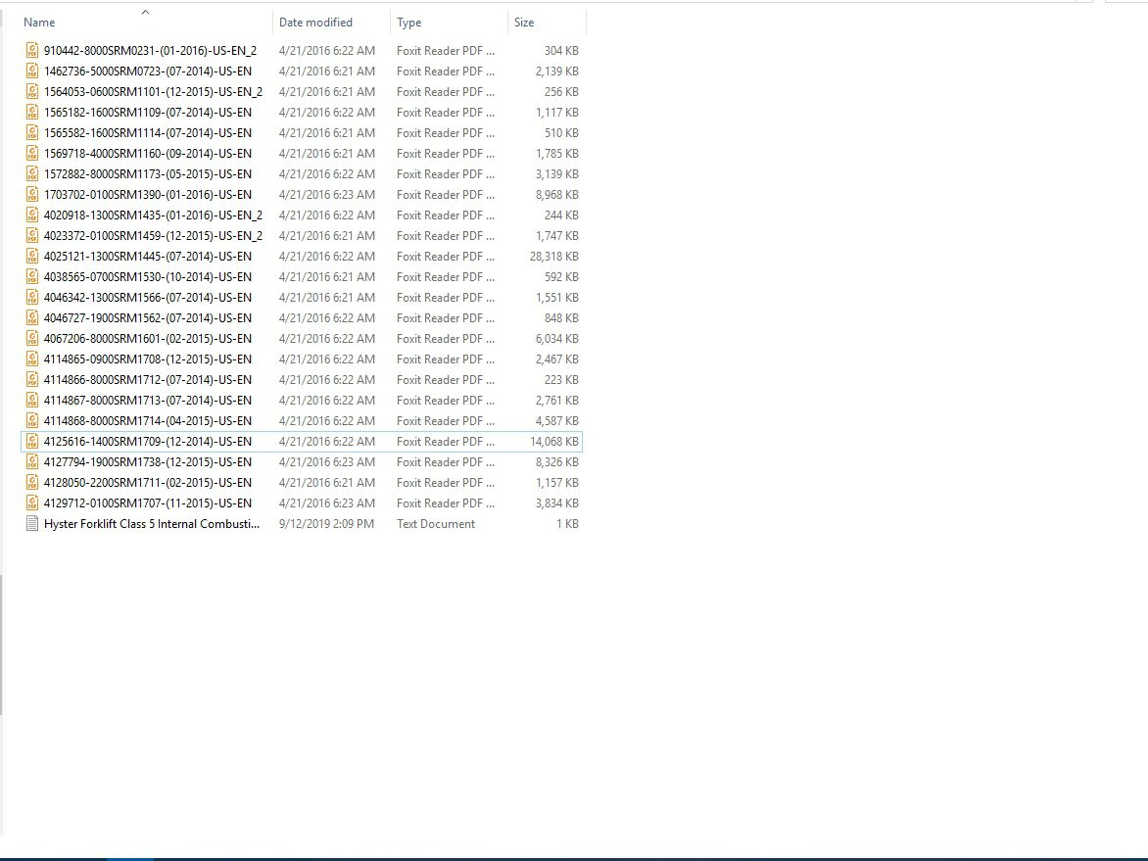Click the 28,318 KB size value
The image size is (1148, 861).
click(x=554, y=256)
